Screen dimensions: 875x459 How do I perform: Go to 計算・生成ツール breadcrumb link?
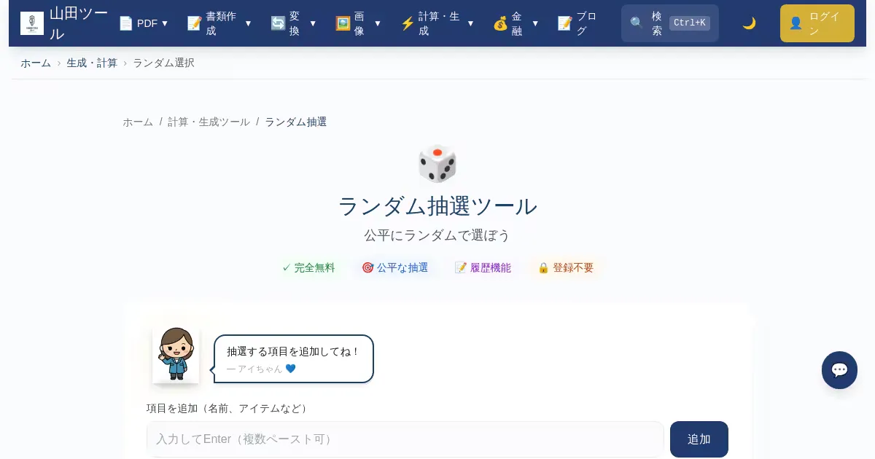point(209,122)
